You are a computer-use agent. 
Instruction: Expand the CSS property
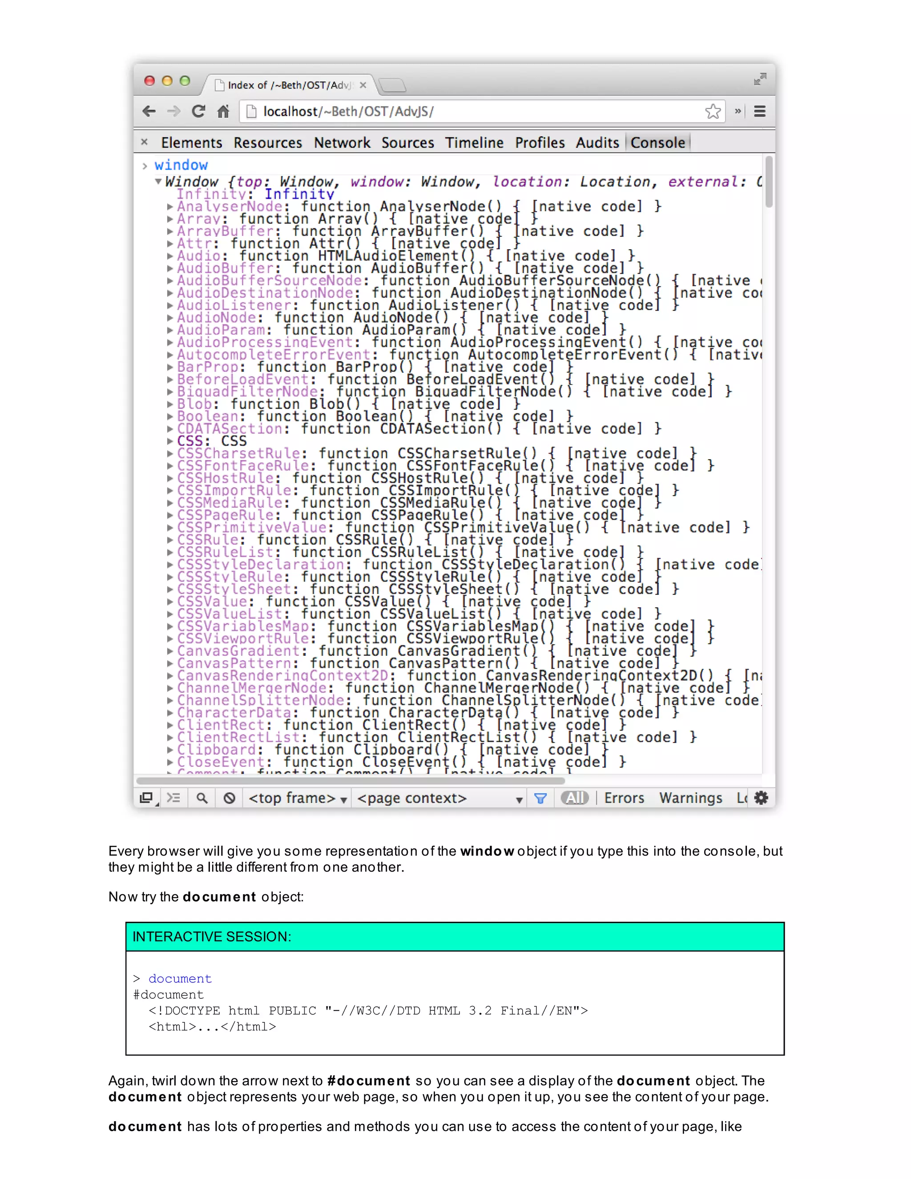170,441
